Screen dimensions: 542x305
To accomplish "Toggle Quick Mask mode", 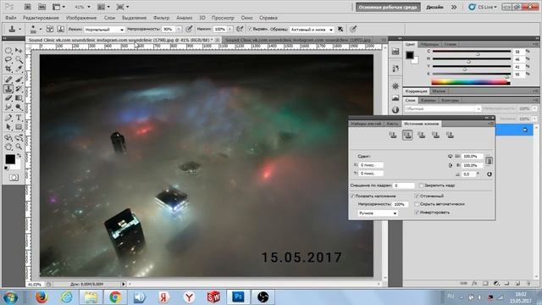I will tap(14, 177).
